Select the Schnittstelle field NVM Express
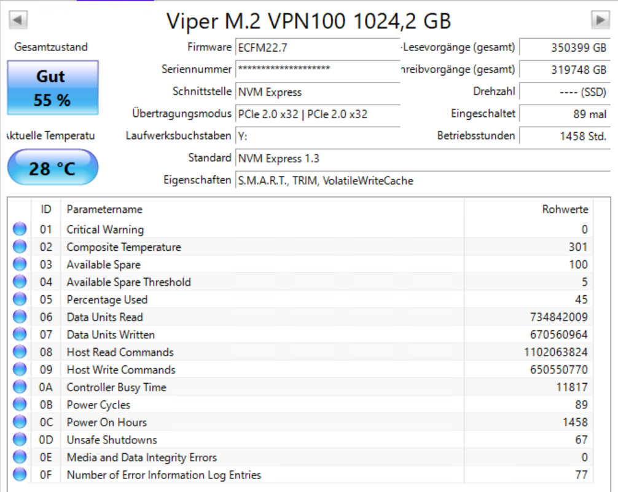This screenshot has height=492, width=618. [x=318, y=92]
